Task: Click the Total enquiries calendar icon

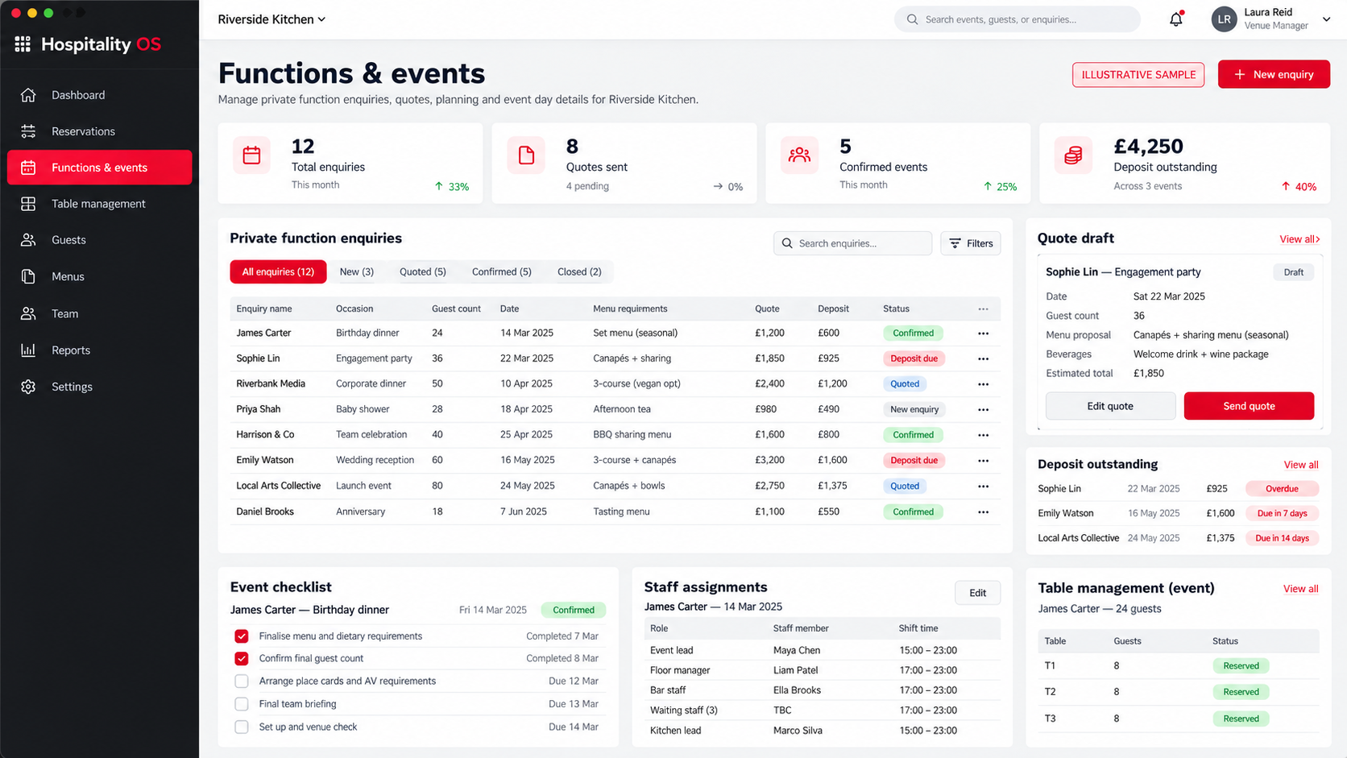Action: pos(251,155)
